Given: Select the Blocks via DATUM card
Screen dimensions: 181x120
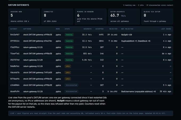Looking at the screenshot, I should click(157, 16).
